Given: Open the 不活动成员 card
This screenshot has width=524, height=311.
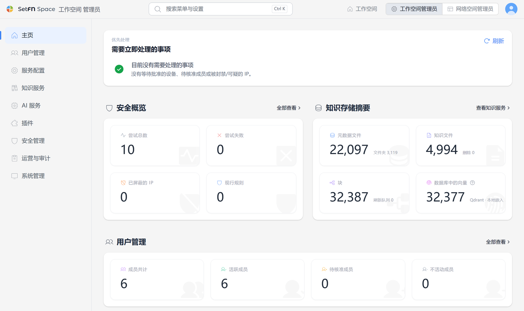Looking at the screenshot, I should click(x=458, y=279).
